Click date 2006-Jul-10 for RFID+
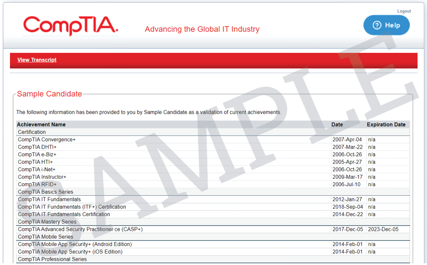Viewport: 427px width, 265px height. pyautogui.click(x=346, y=184)
